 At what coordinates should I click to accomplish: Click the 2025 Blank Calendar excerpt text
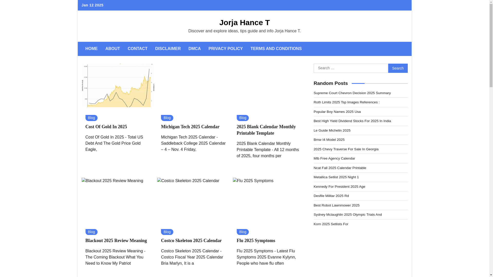268,150
